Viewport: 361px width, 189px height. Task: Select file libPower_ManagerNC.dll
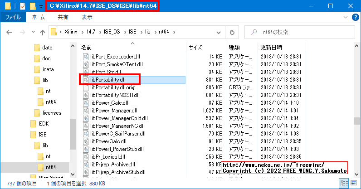(x=117, y=126)
